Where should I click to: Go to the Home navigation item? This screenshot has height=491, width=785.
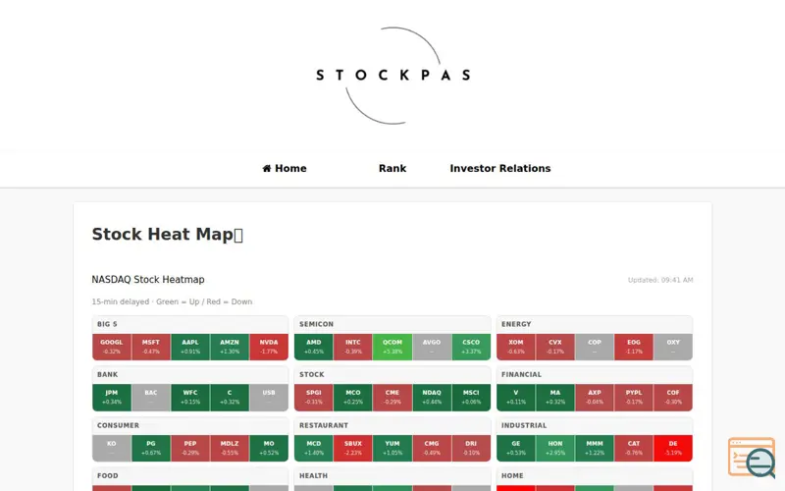pos(285,168)
